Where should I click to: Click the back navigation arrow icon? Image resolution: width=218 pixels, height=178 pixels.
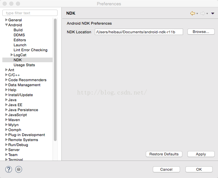coord(193,13)
